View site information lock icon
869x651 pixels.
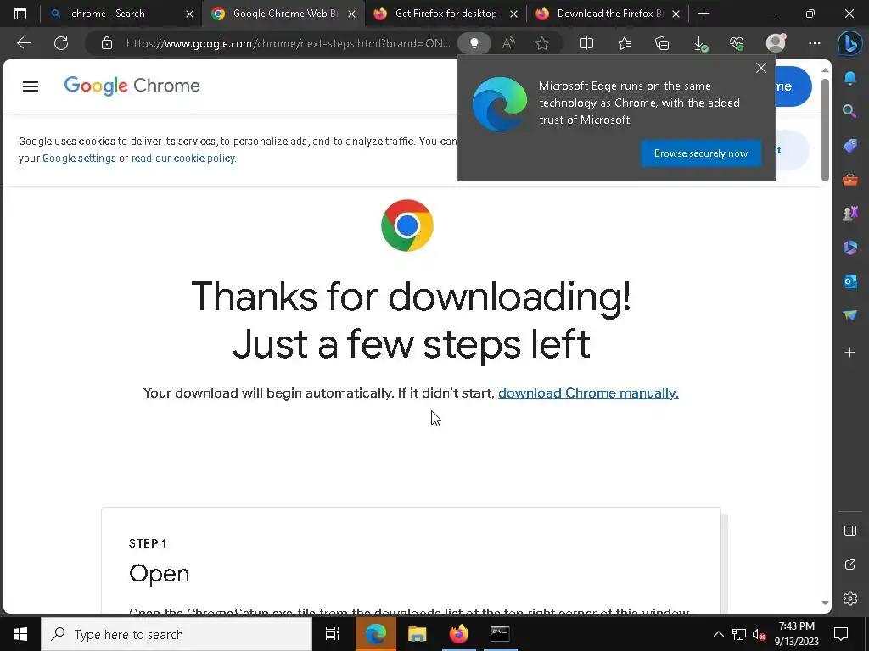pos(106,43)
